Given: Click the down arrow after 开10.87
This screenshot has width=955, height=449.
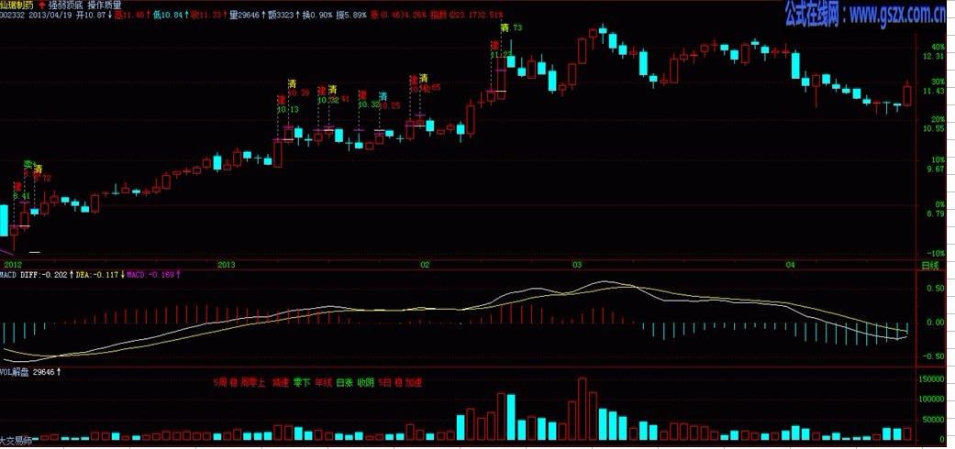Looking at the screenshot, I should (x=110, y=14).
